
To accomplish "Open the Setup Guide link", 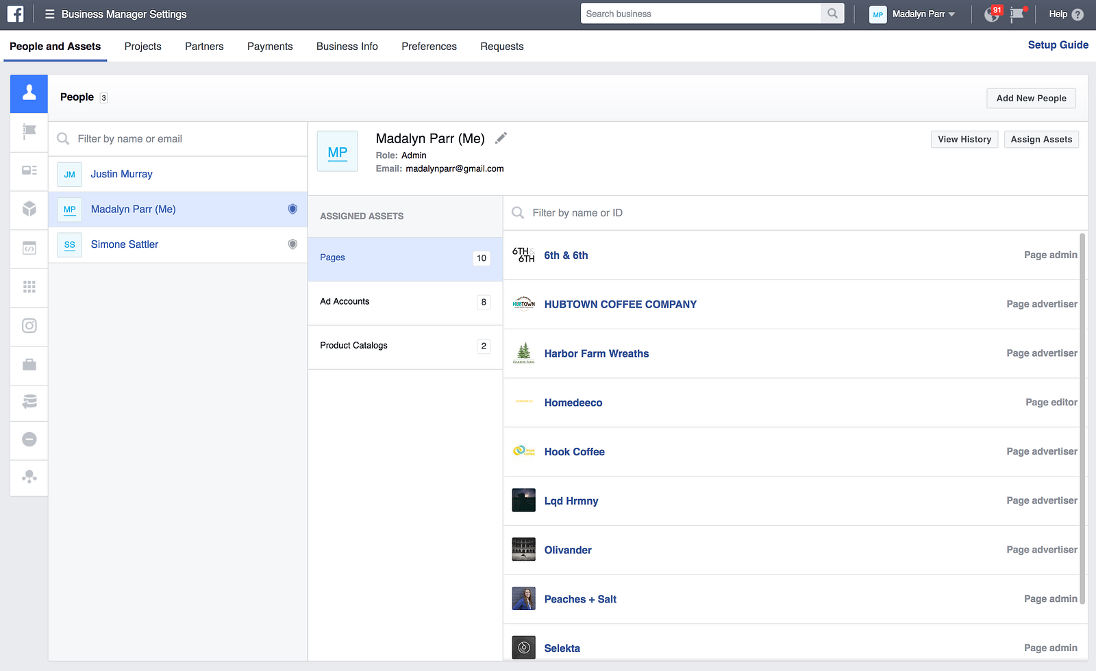I will [x=1058, y=45].
